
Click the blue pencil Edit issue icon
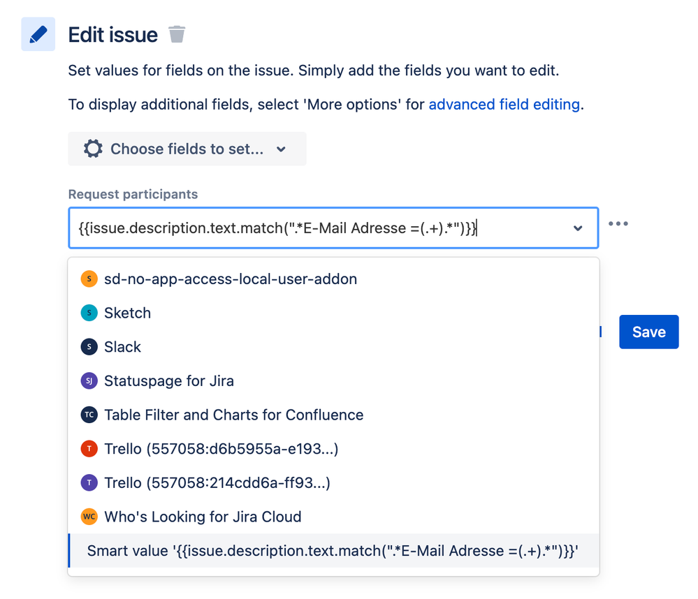[38, 34]
